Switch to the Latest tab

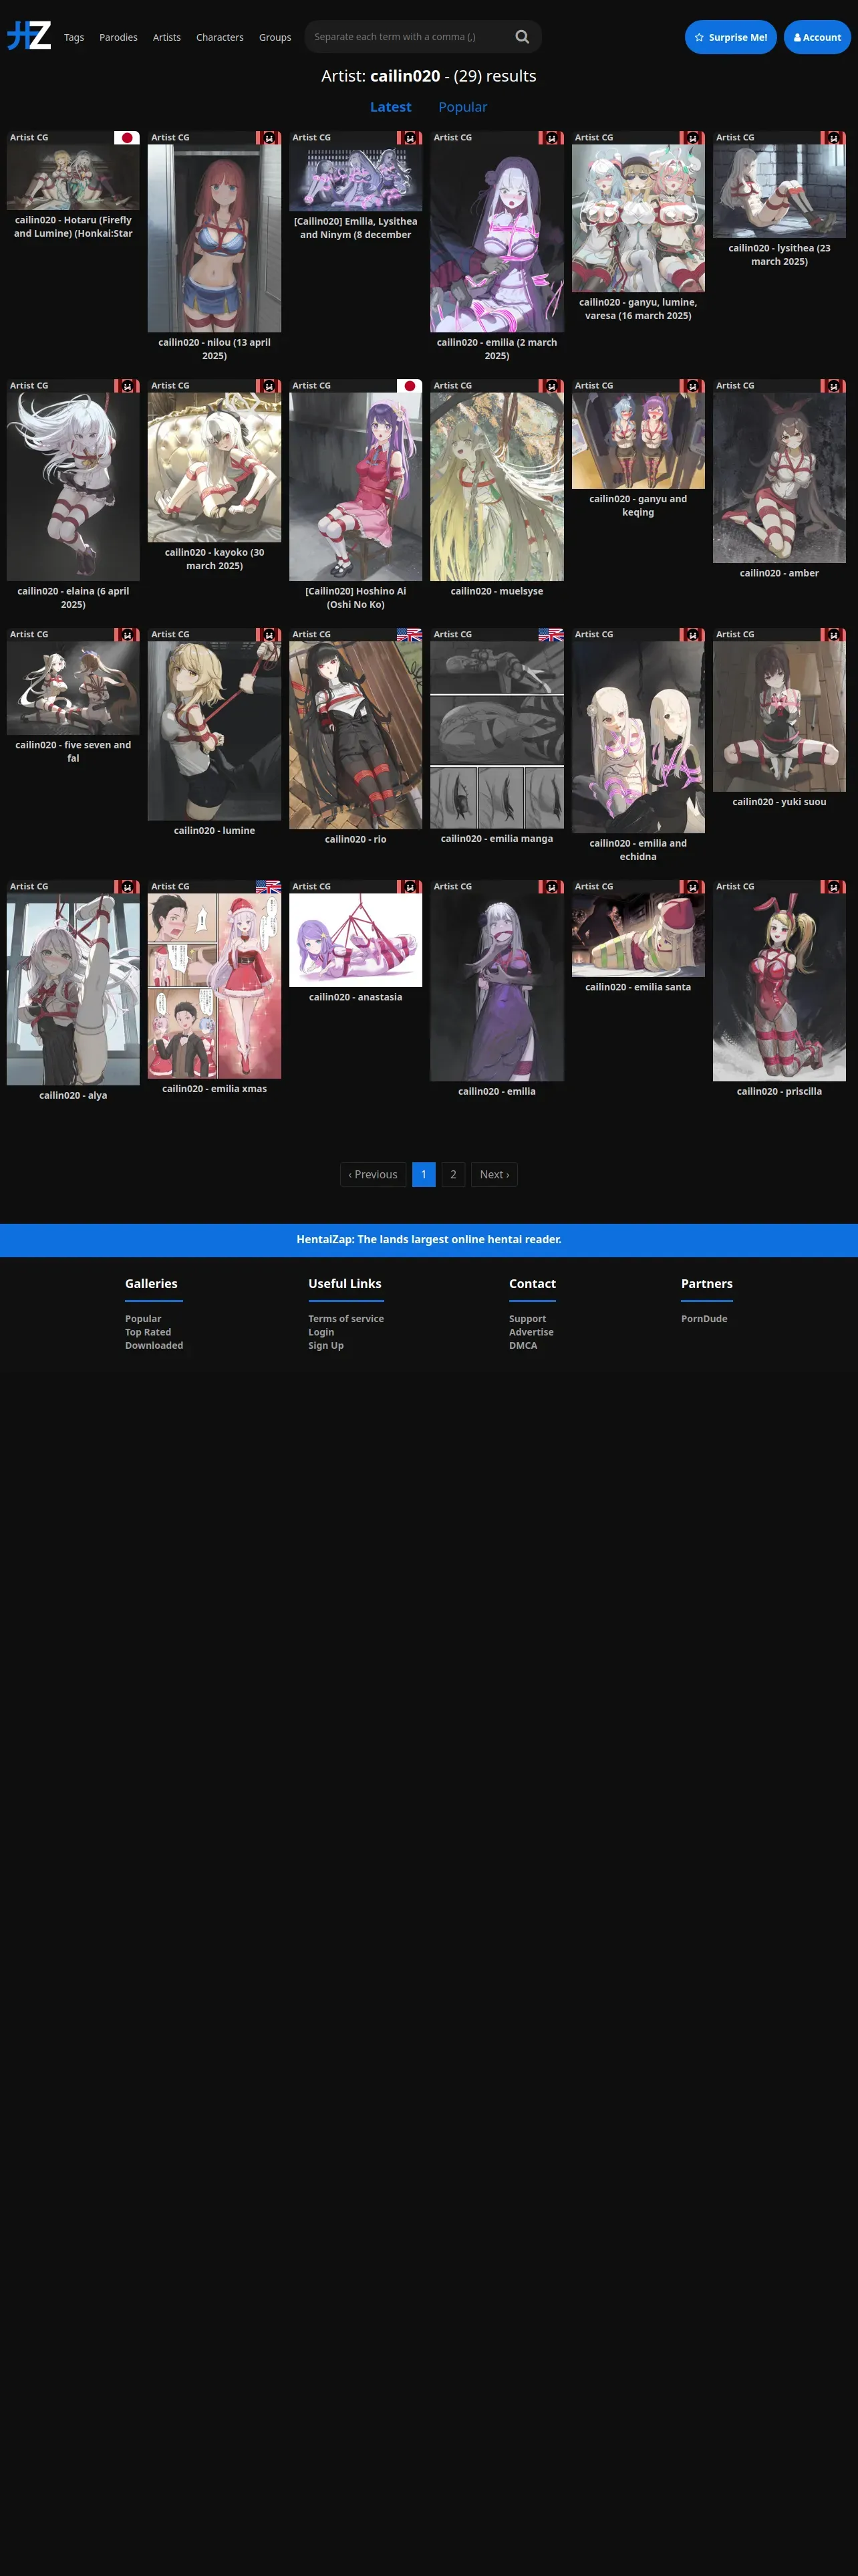(390, 107)
